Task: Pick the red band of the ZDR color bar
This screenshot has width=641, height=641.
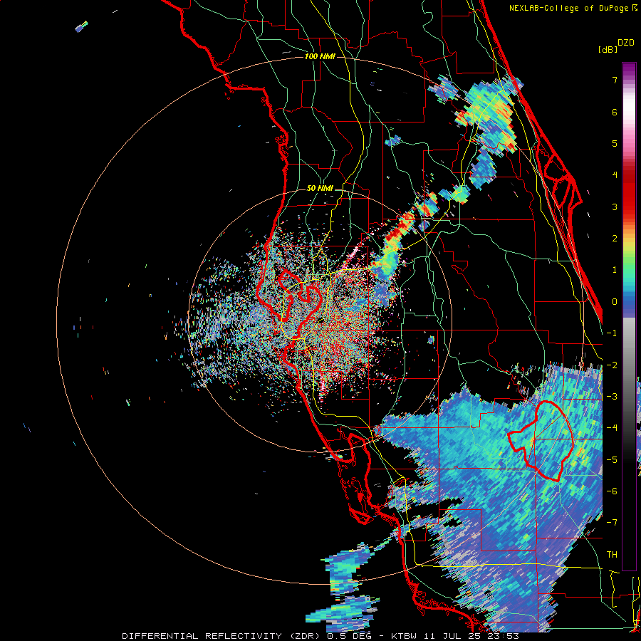Action: pos(629,197)
